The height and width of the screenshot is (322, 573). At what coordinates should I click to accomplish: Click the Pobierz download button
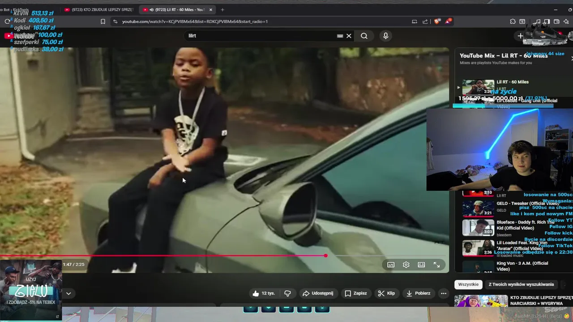point(418,293)
